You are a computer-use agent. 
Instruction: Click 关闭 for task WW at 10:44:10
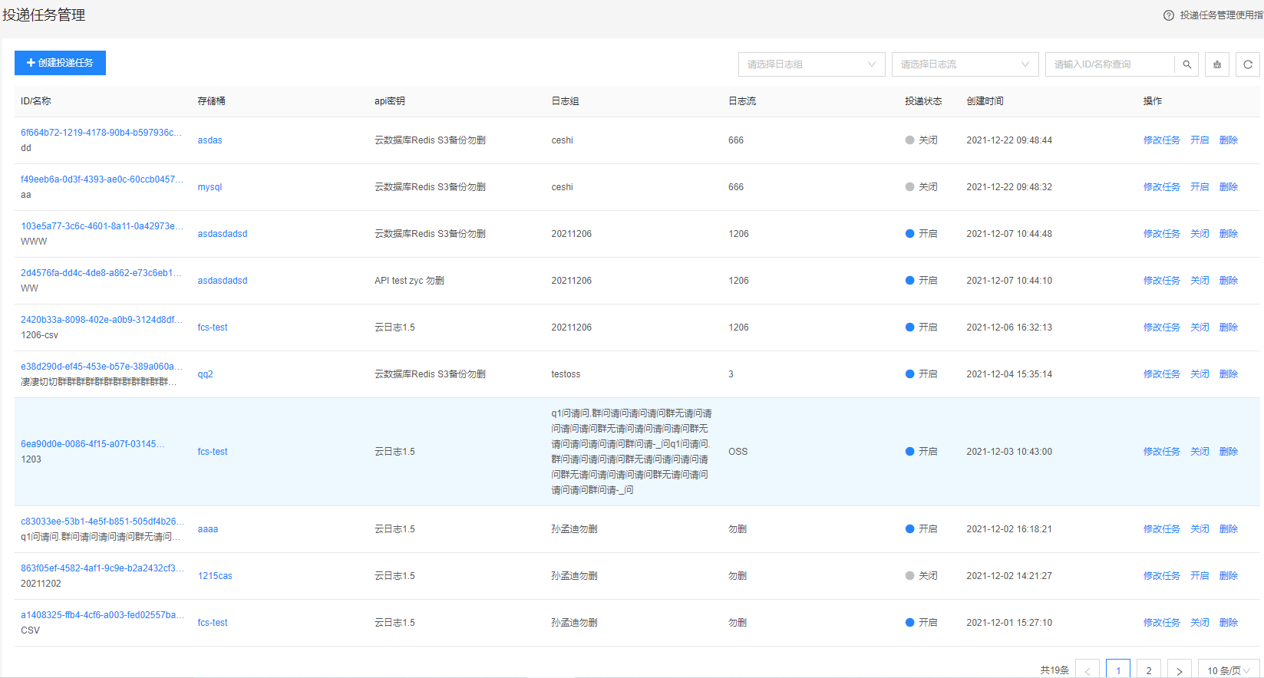(1200, 281)
